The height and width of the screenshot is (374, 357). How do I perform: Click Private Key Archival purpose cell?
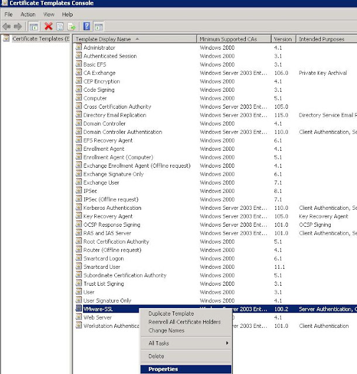[x=322, y=72]
